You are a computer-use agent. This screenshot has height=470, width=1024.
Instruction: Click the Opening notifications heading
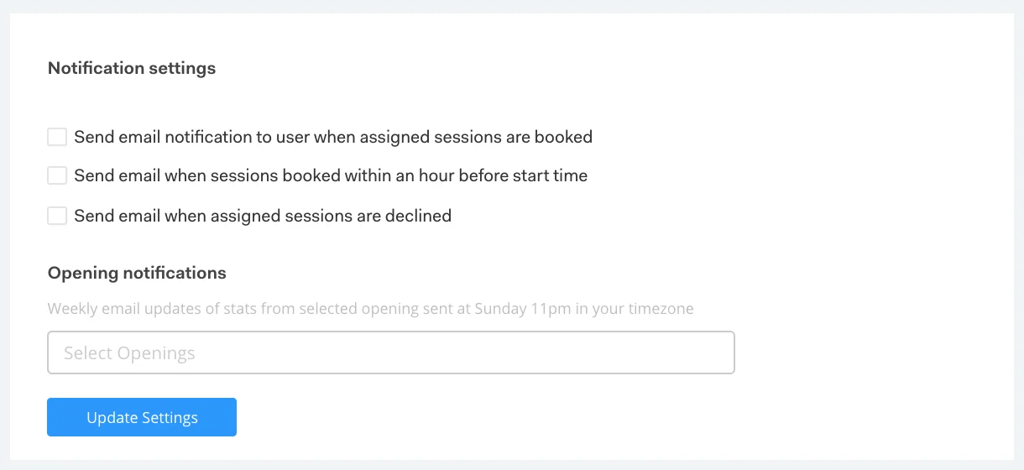[x=137, y=273]
